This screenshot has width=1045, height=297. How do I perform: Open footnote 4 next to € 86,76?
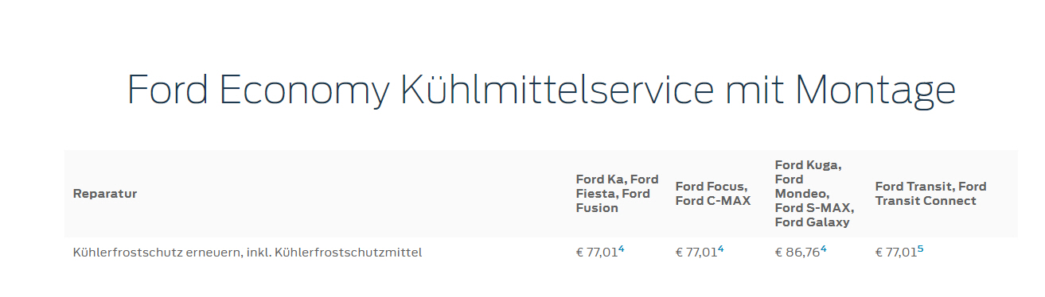[x=823, y=249]
